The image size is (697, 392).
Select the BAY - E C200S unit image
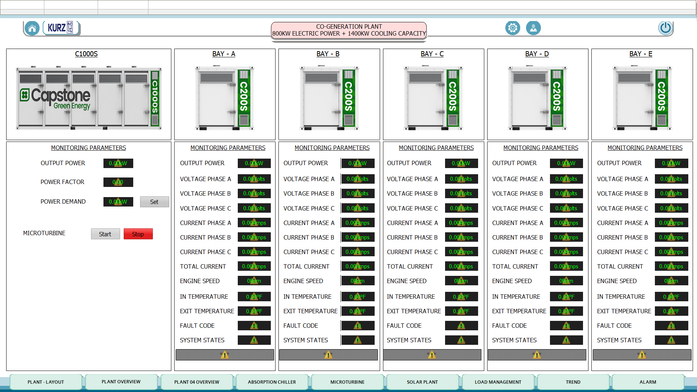tap(642, 98)
